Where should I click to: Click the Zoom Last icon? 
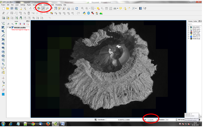(68, 8)
